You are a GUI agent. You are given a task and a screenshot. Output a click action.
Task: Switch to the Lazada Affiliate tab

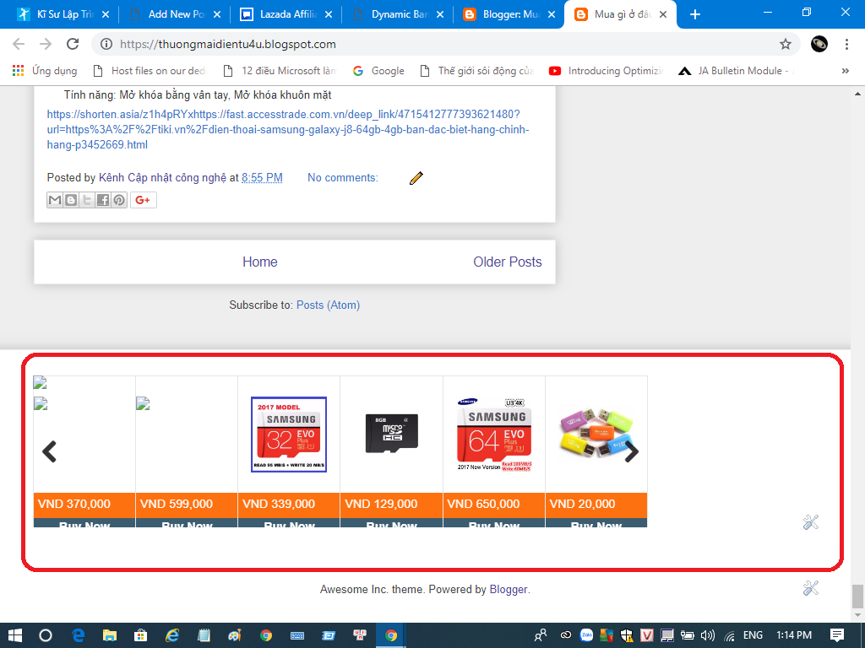pos(286,14)
